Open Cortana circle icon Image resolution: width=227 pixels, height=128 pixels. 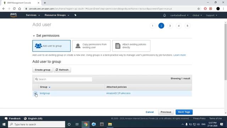(x=69, y=124)
